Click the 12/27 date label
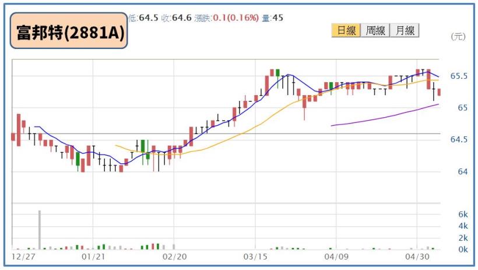 pos(23,257)
